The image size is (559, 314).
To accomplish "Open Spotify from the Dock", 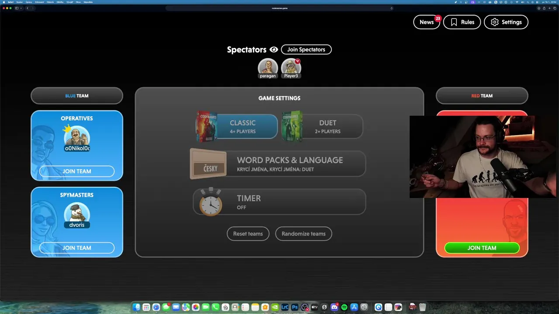I will coord(344,307).
